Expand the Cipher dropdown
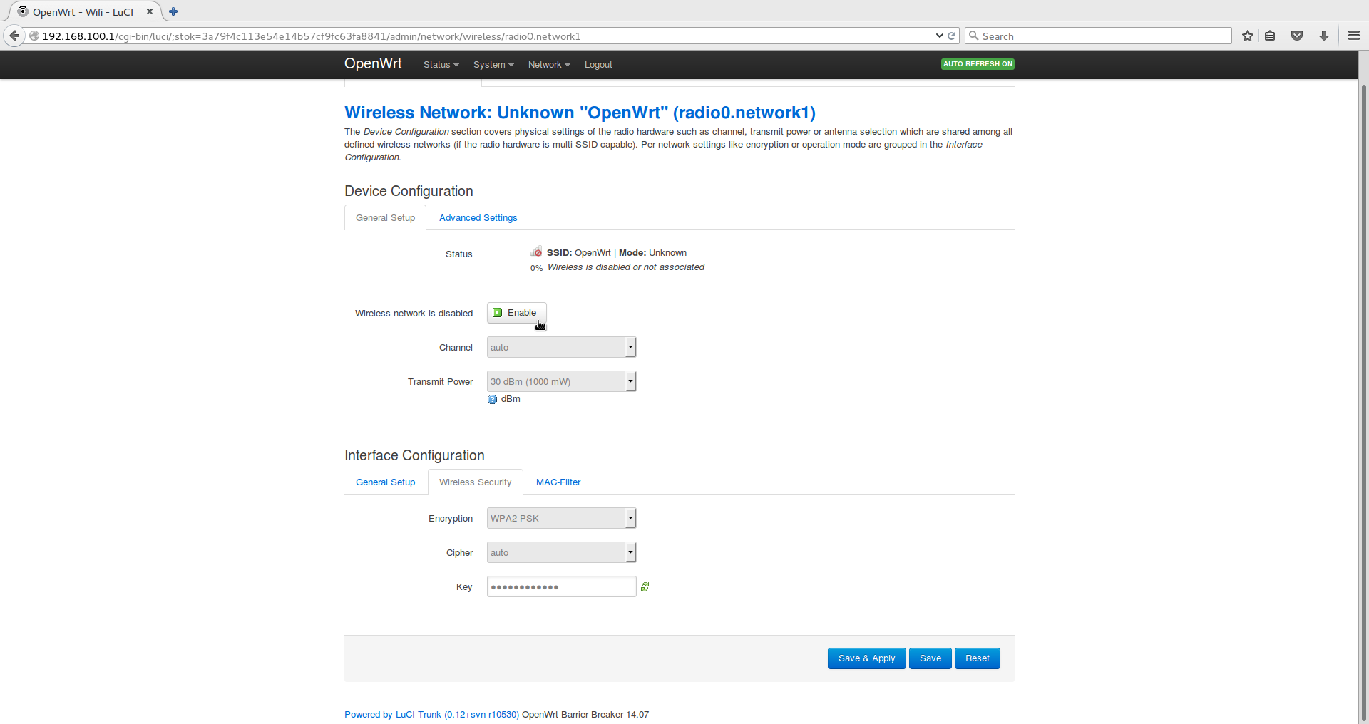 tap(561, 553)
